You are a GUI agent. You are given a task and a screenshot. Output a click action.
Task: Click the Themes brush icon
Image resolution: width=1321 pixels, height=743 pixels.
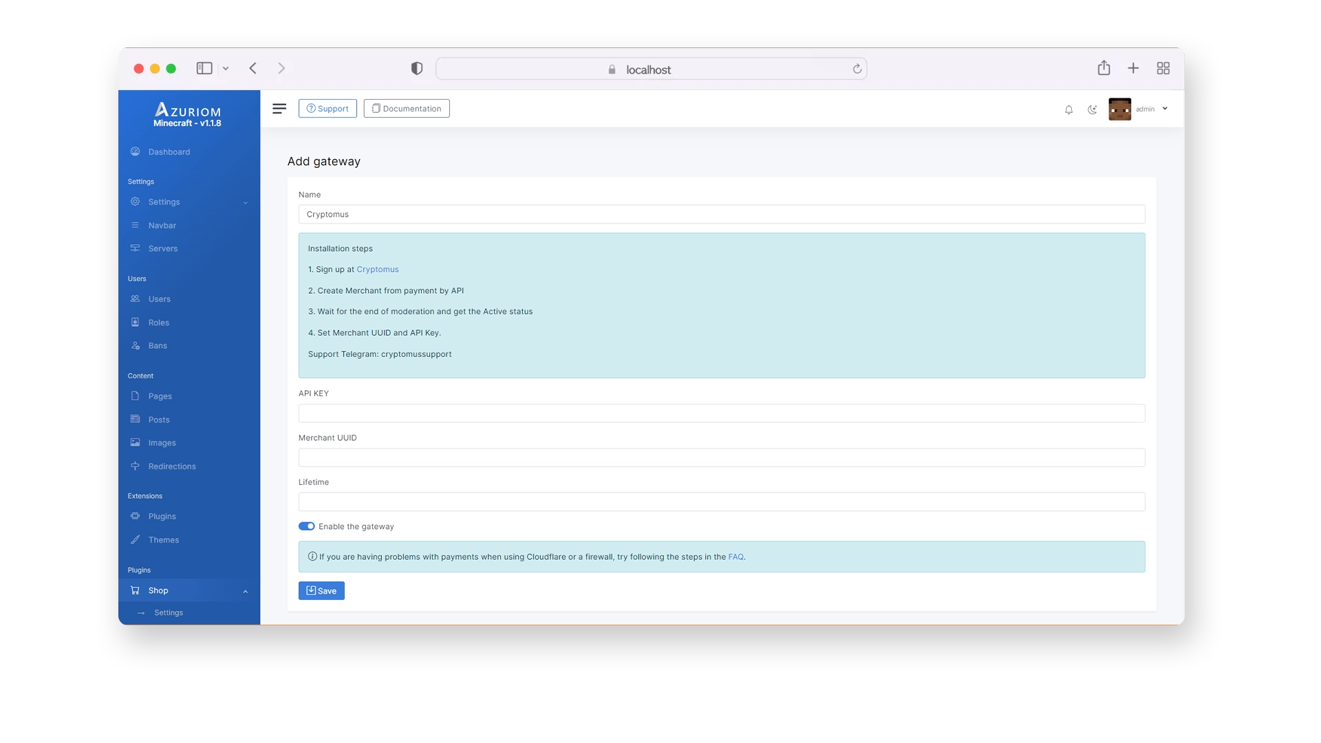pos(135,539)
